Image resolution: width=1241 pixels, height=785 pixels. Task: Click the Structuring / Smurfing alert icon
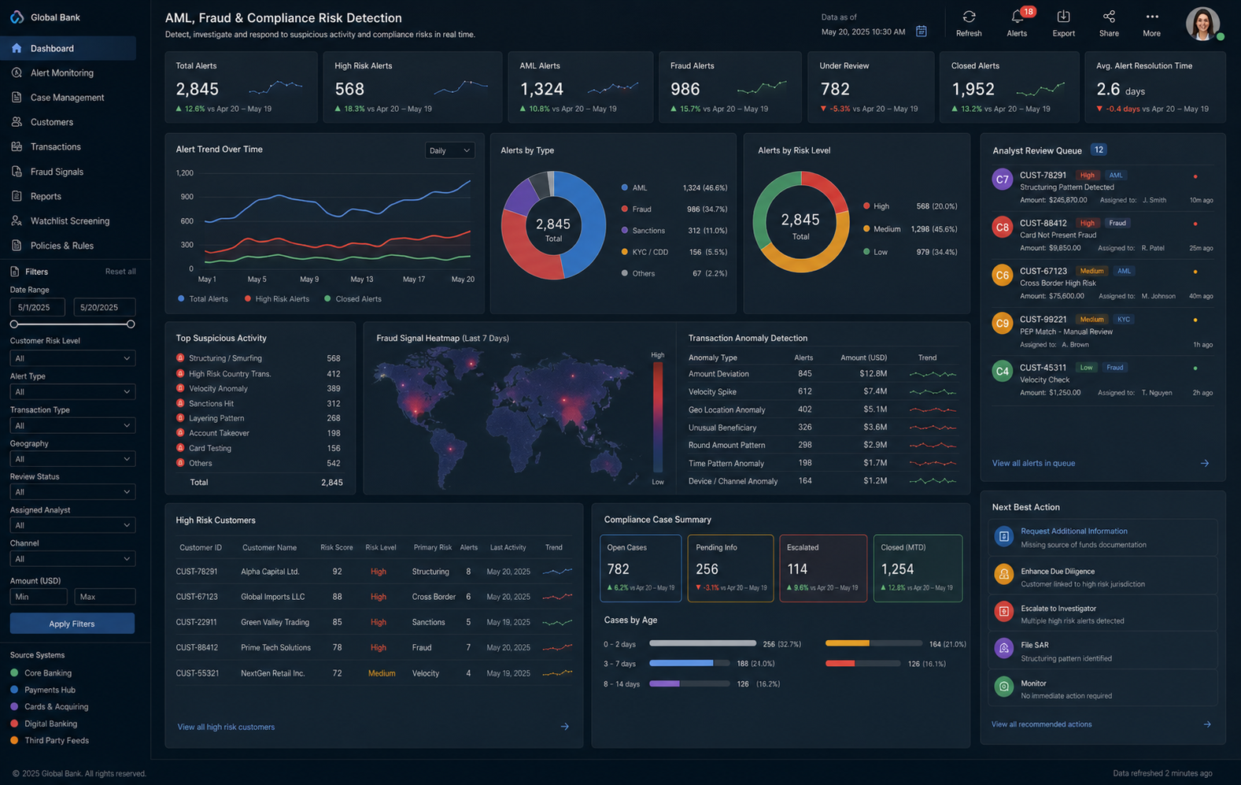[x=180, y=358]
